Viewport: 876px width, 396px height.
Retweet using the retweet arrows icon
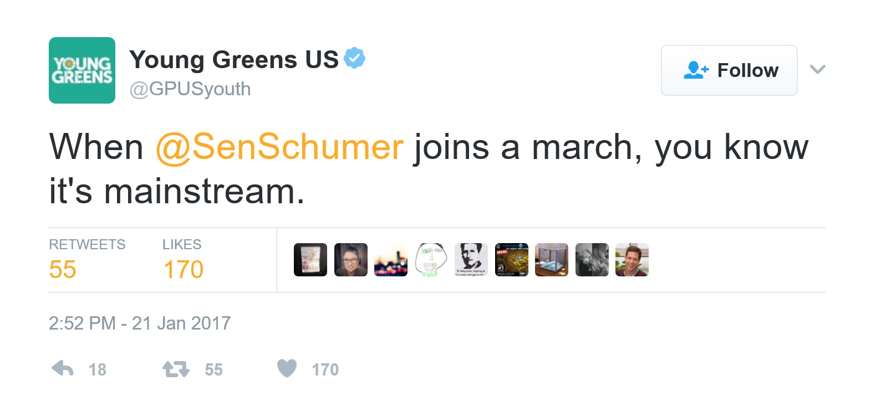(x=176, y=369)
